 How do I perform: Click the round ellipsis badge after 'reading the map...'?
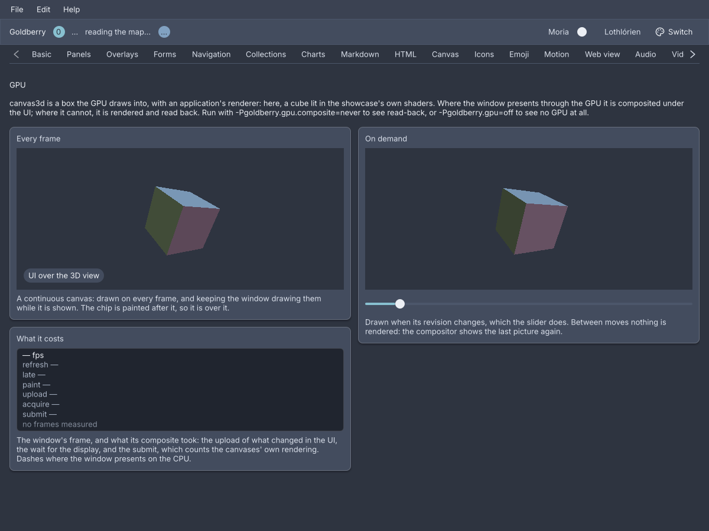click(x=164, y=32)
